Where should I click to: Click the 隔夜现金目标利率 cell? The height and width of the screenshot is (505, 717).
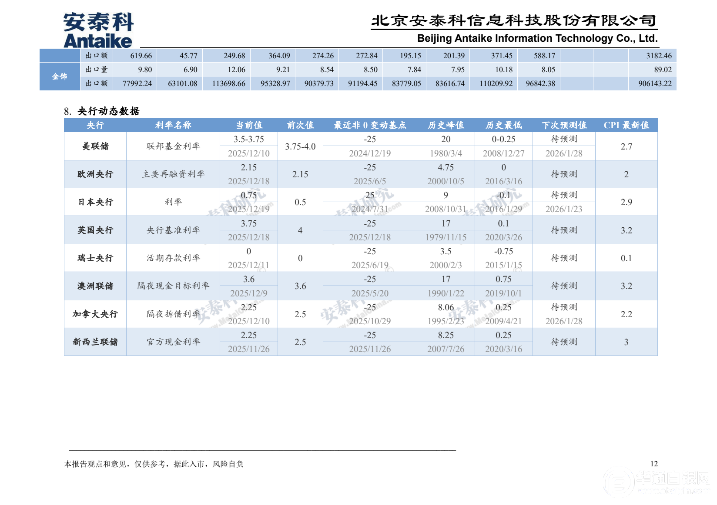[173, 286]
